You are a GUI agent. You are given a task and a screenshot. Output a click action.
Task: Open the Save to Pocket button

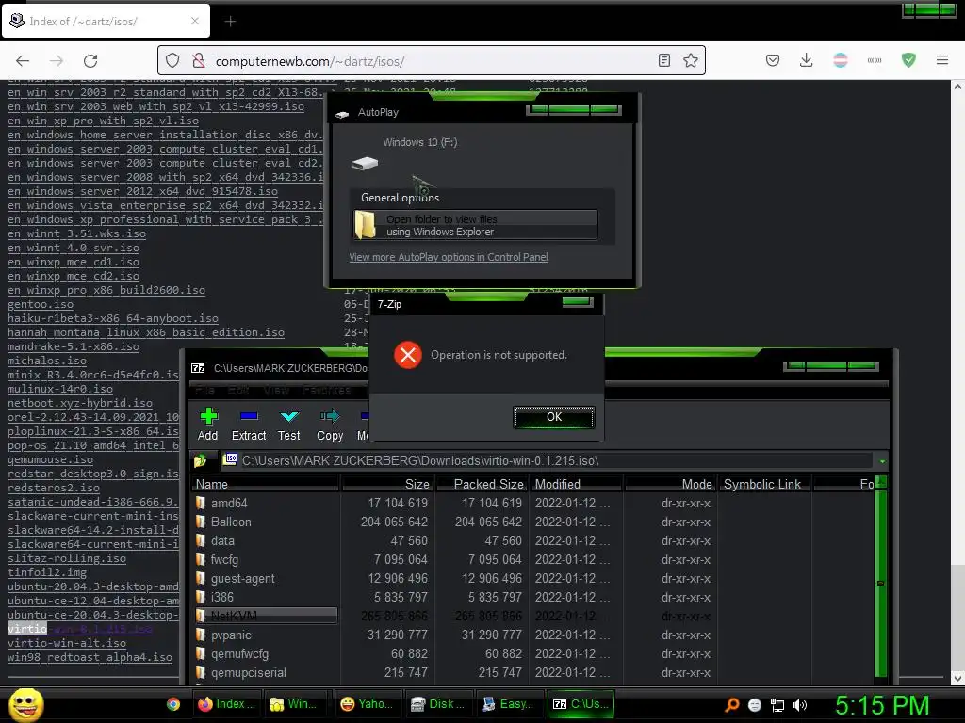pyautogui.click(x=773, y=60)
